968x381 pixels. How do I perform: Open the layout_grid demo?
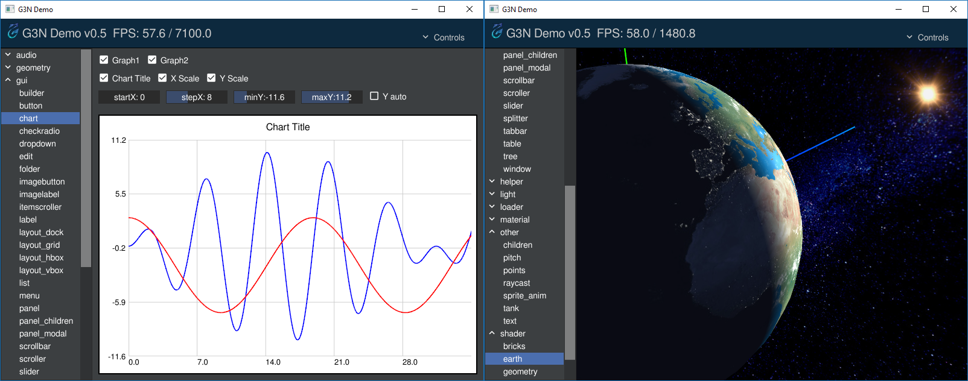coord(40,245)
